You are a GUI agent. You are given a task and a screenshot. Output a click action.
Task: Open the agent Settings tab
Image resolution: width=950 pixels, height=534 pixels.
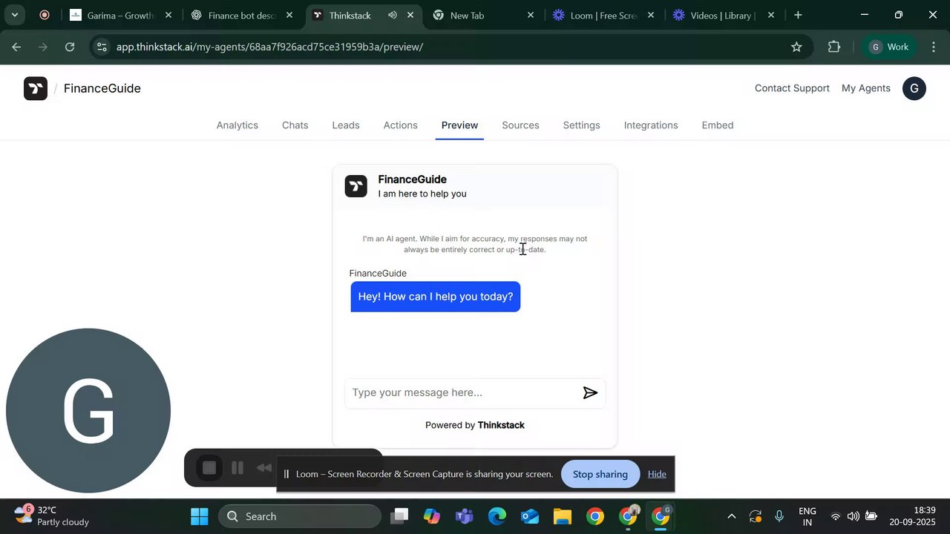point(581,125)
